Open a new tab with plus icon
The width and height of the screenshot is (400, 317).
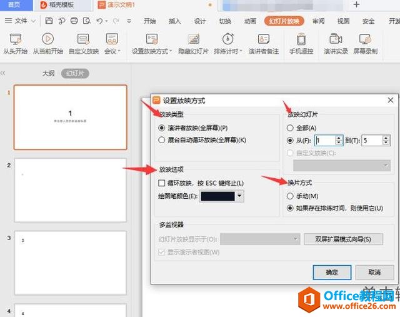pyautogui.click(x=356, y=4)
